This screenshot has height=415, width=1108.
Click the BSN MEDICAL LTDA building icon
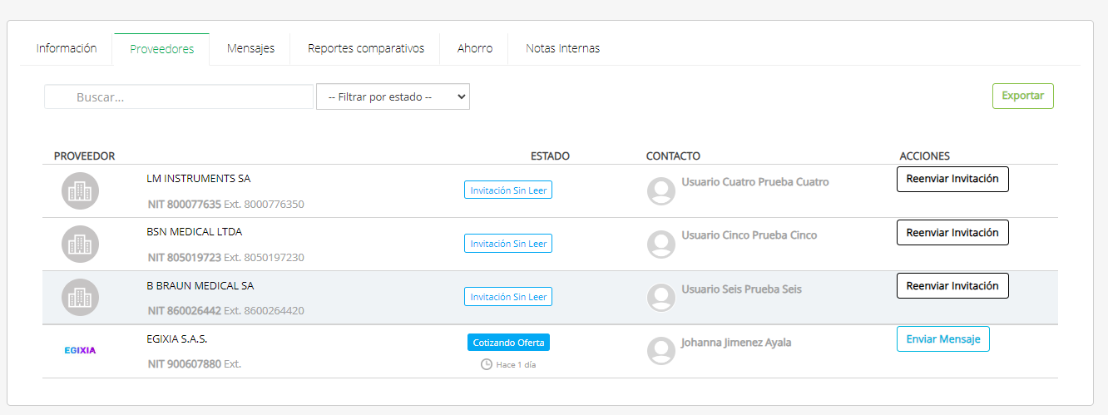[80, 244]
